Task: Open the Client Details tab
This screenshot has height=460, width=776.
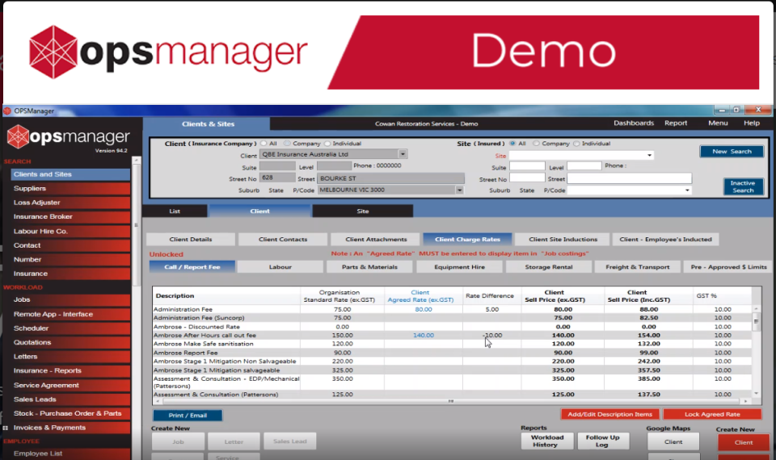Action: click(191, 239)
